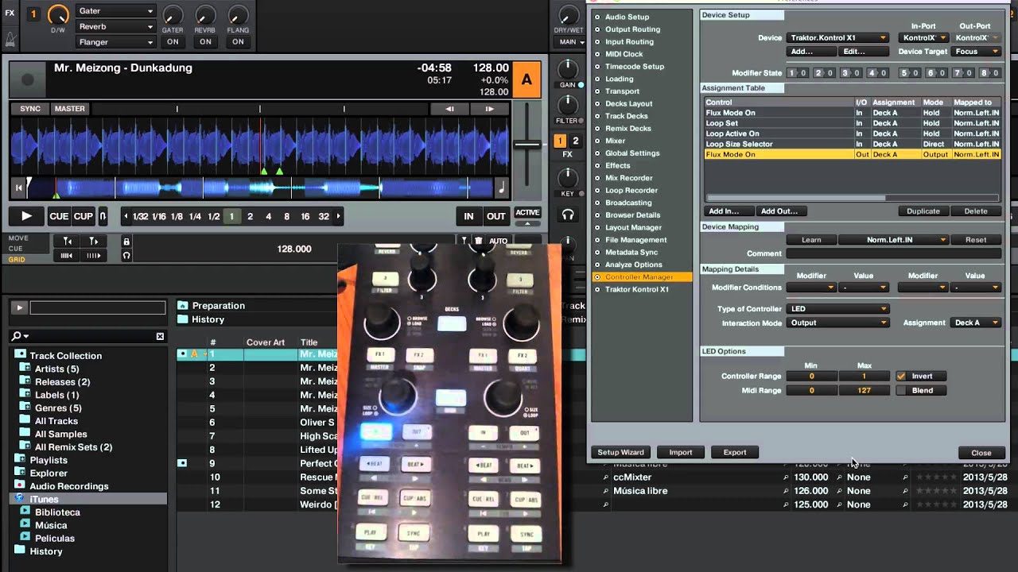Click the D/W effect knob
The image size is (1018, 572).
click(58, 14)
